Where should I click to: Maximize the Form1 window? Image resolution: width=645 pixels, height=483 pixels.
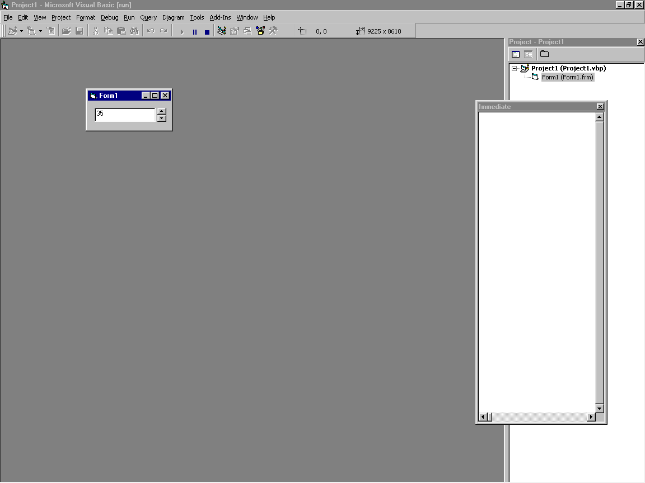[x=155, y=95]
